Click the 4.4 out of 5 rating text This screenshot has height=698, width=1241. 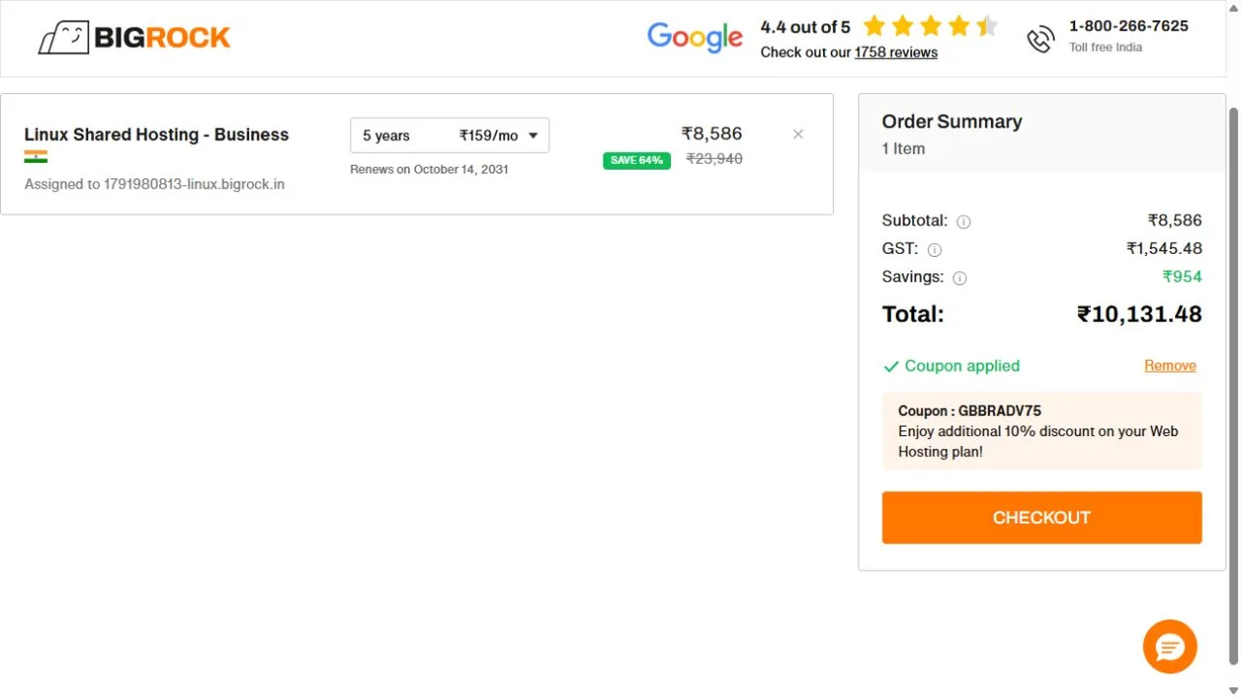(805, 27)
